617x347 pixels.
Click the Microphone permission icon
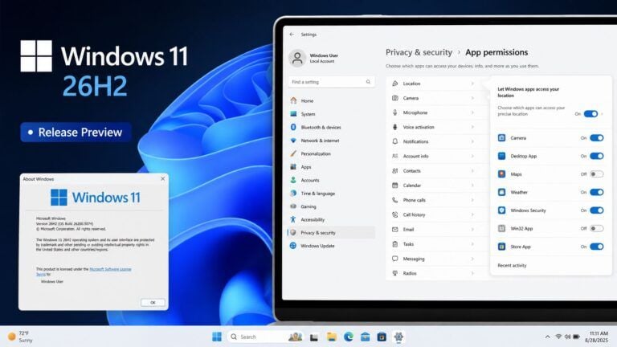(395, 112)
